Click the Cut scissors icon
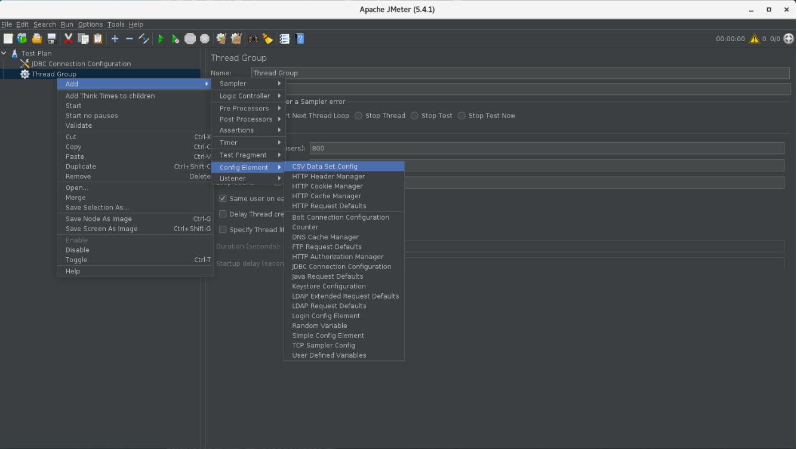Image resolution: width=797 pixels, height=449 pixels. 68,39
